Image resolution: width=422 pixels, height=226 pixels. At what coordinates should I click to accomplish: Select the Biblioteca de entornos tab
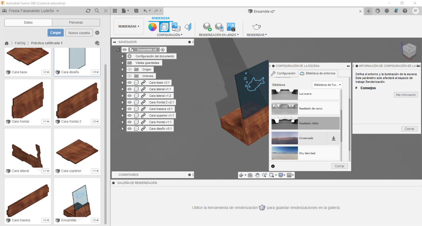[x=318, y=73]
